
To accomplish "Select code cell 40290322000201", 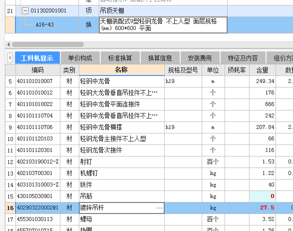I will tap(38, 208).
